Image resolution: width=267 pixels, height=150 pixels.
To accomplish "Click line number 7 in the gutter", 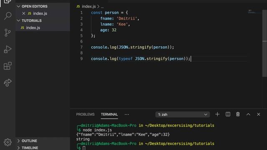I will pyautogui.click(x=81, y=47).
